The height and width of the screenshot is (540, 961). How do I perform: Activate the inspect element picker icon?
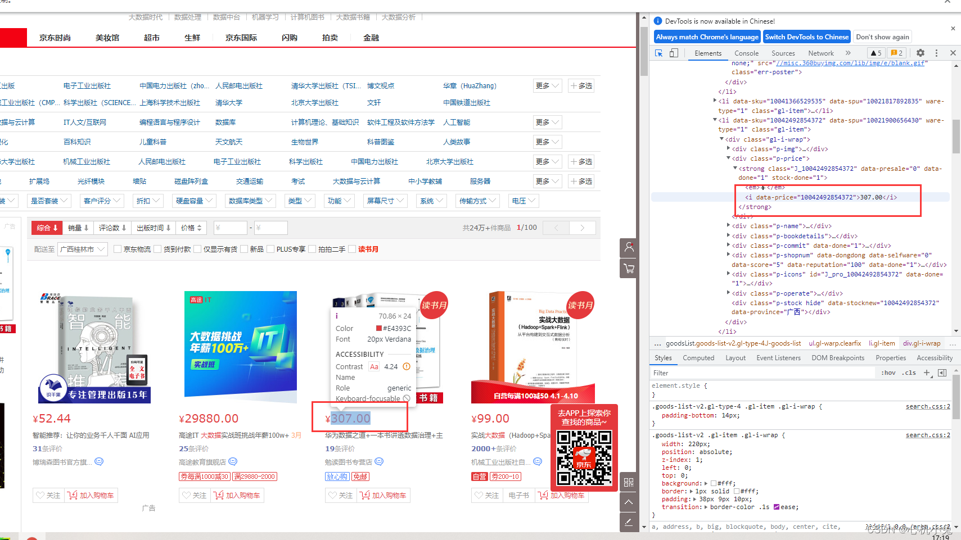[x=658, y=53]
